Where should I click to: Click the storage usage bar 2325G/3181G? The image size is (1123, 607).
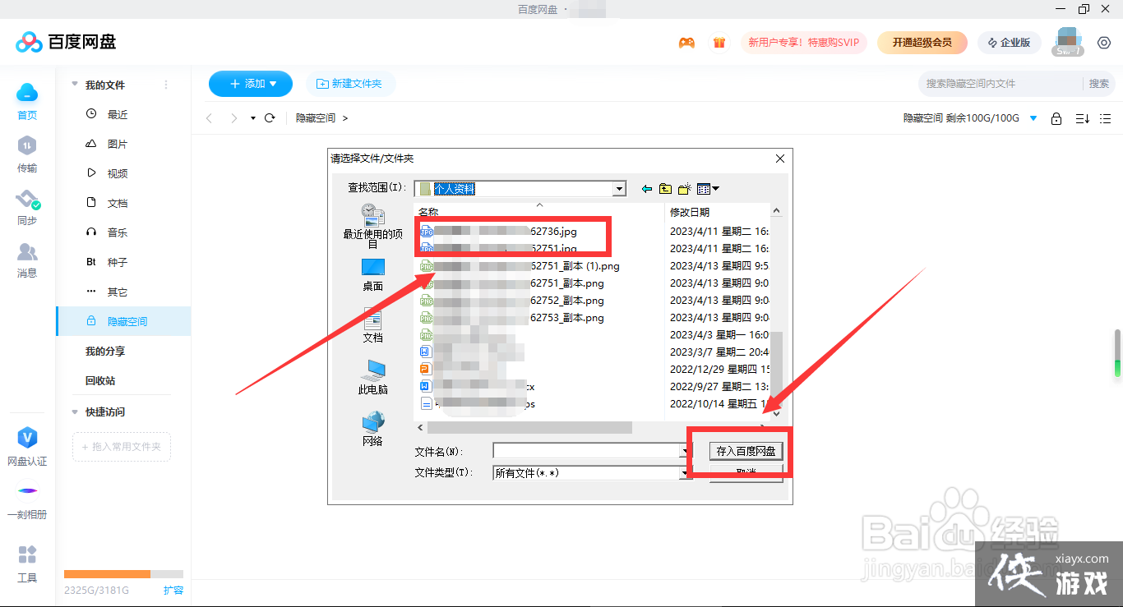(x=123, y=574)
